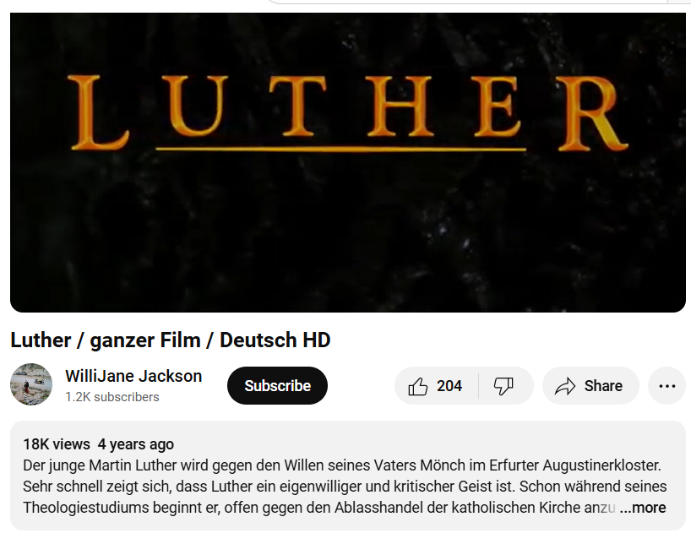
Task: Click the dark lower area of video
Action: (348, 247)
